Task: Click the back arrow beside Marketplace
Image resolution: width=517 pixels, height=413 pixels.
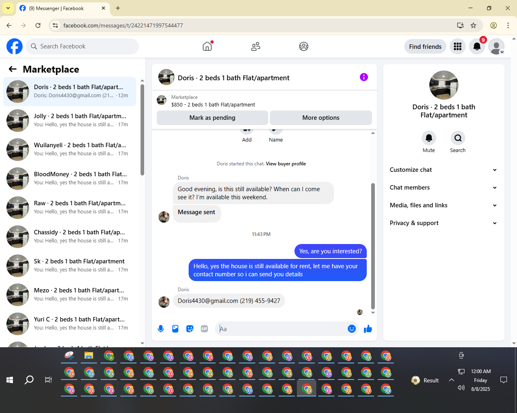Action: [x=13, y=69]
